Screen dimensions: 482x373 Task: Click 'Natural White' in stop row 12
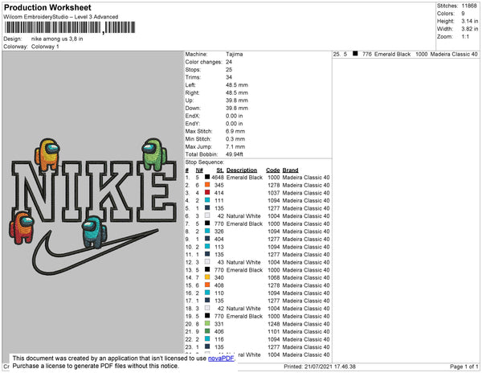(x=243, y=262)
